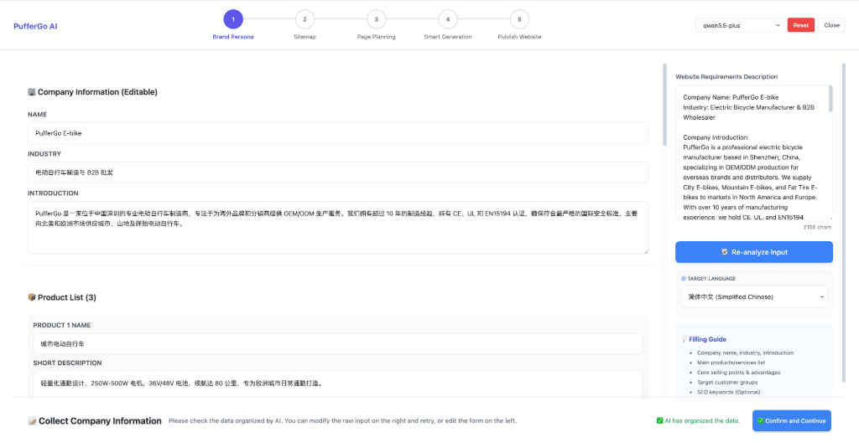Click the Website Requirements Description text box
This screenshot has height=443, width=859.
[754, 152]
